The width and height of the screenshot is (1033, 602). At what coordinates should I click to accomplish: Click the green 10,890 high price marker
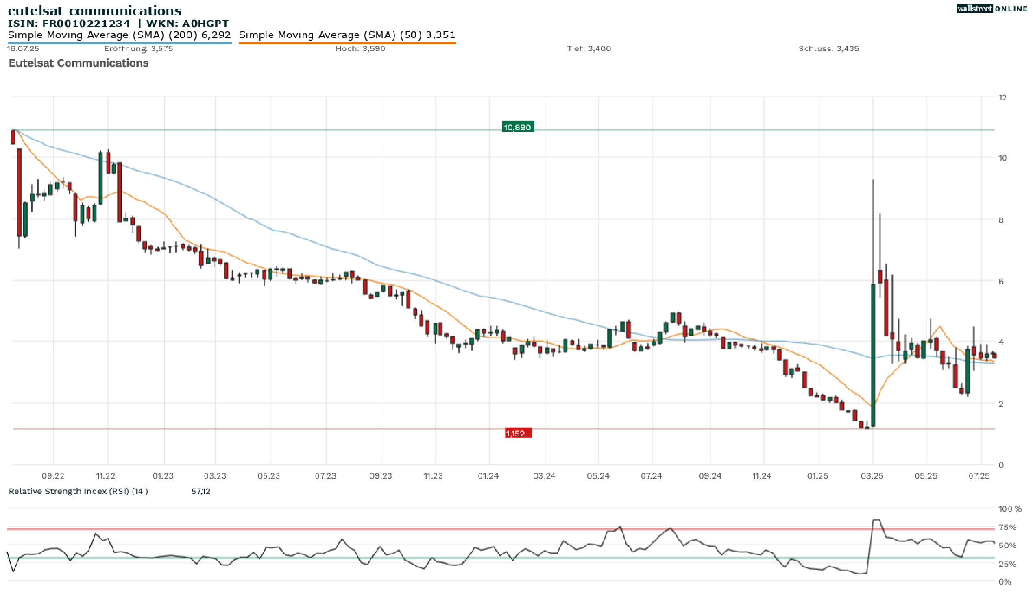tap(518, 127)
